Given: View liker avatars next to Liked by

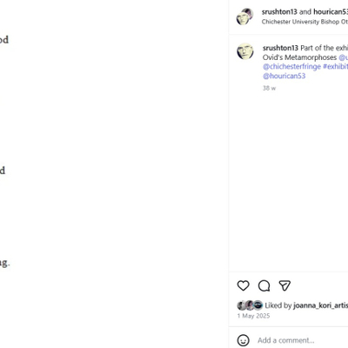Looking at the screenshot, I should (250, 305).
